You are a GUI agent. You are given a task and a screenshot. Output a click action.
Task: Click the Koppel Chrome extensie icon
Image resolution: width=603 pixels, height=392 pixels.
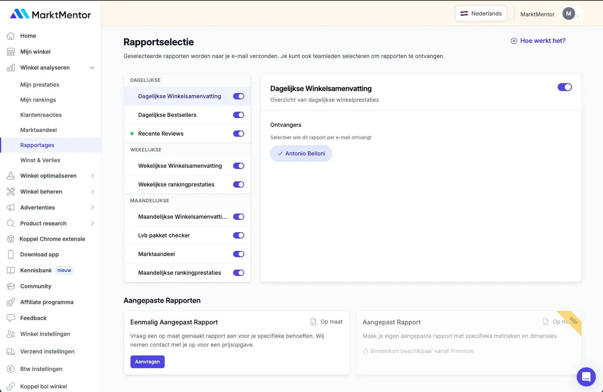click(x=11, y=239)
